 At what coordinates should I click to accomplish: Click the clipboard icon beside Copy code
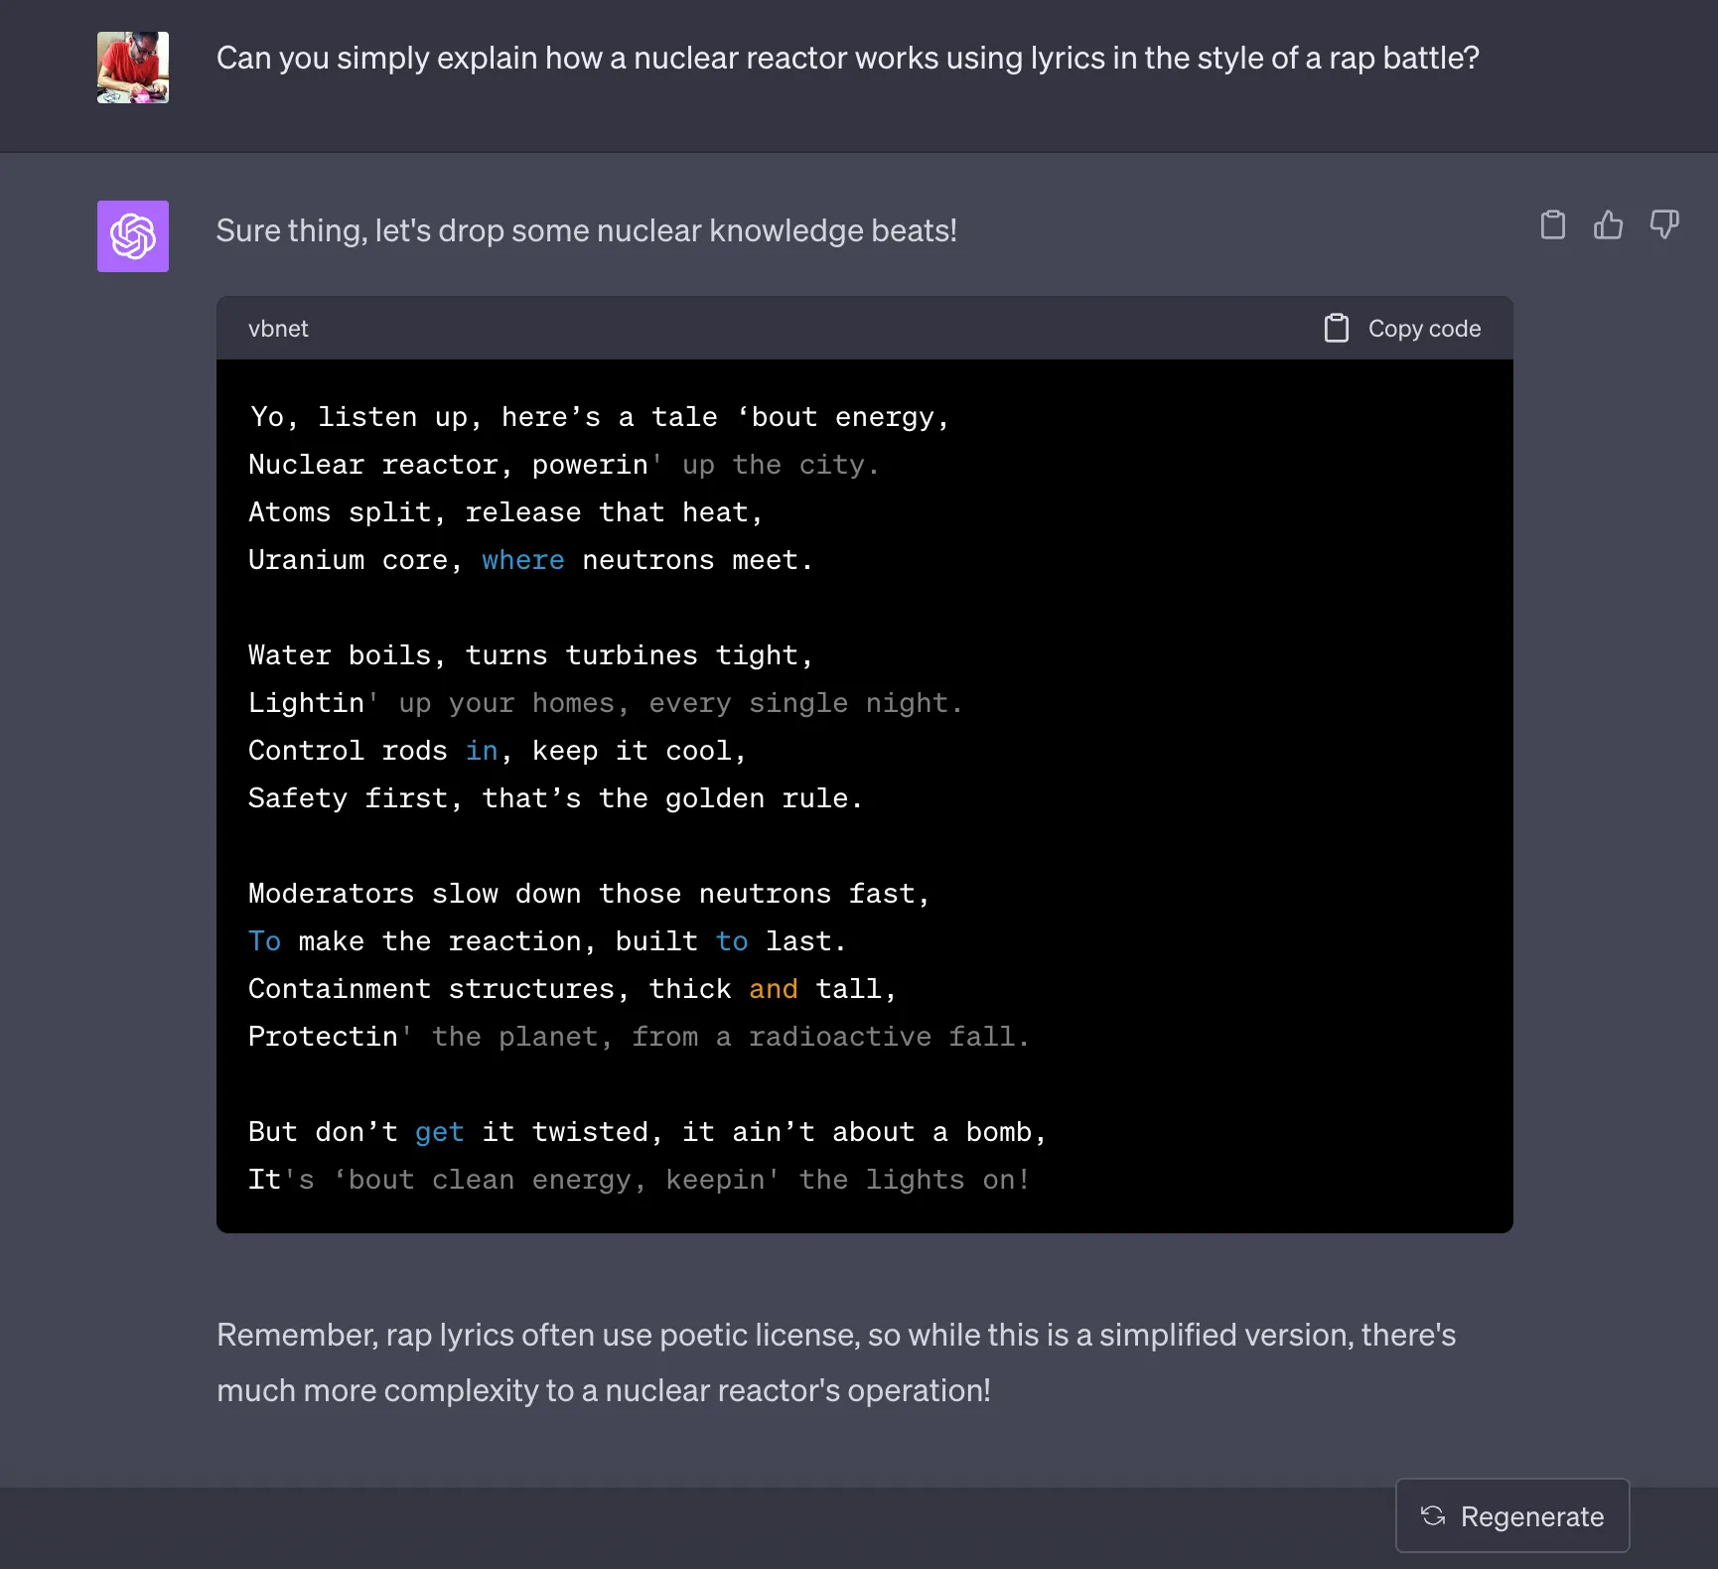pyautogui.click(x=1338, y=328)
